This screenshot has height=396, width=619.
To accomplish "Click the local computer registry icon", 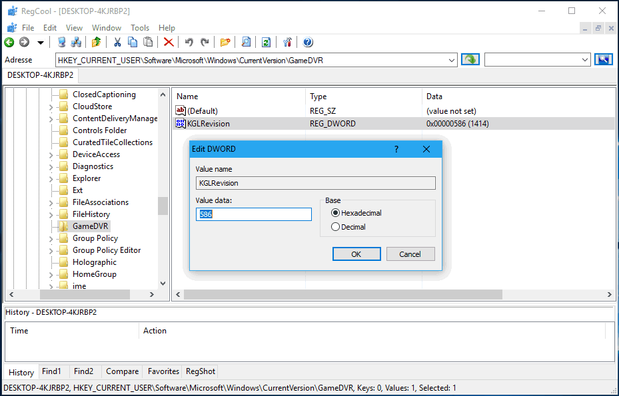I will tap(61, 42).
